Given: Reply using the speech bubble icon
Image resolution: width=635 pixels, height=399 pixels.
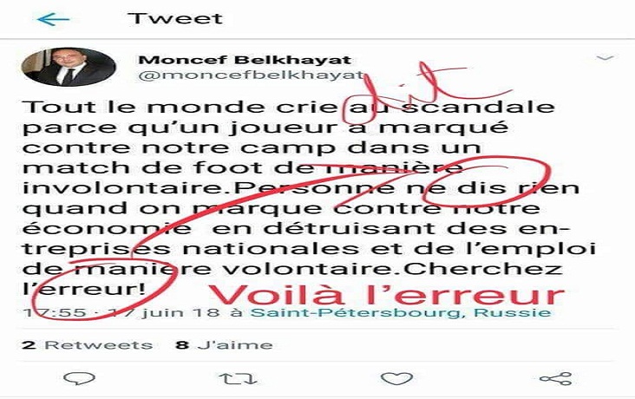Looking at the screenshot, I should coord(80,379).
